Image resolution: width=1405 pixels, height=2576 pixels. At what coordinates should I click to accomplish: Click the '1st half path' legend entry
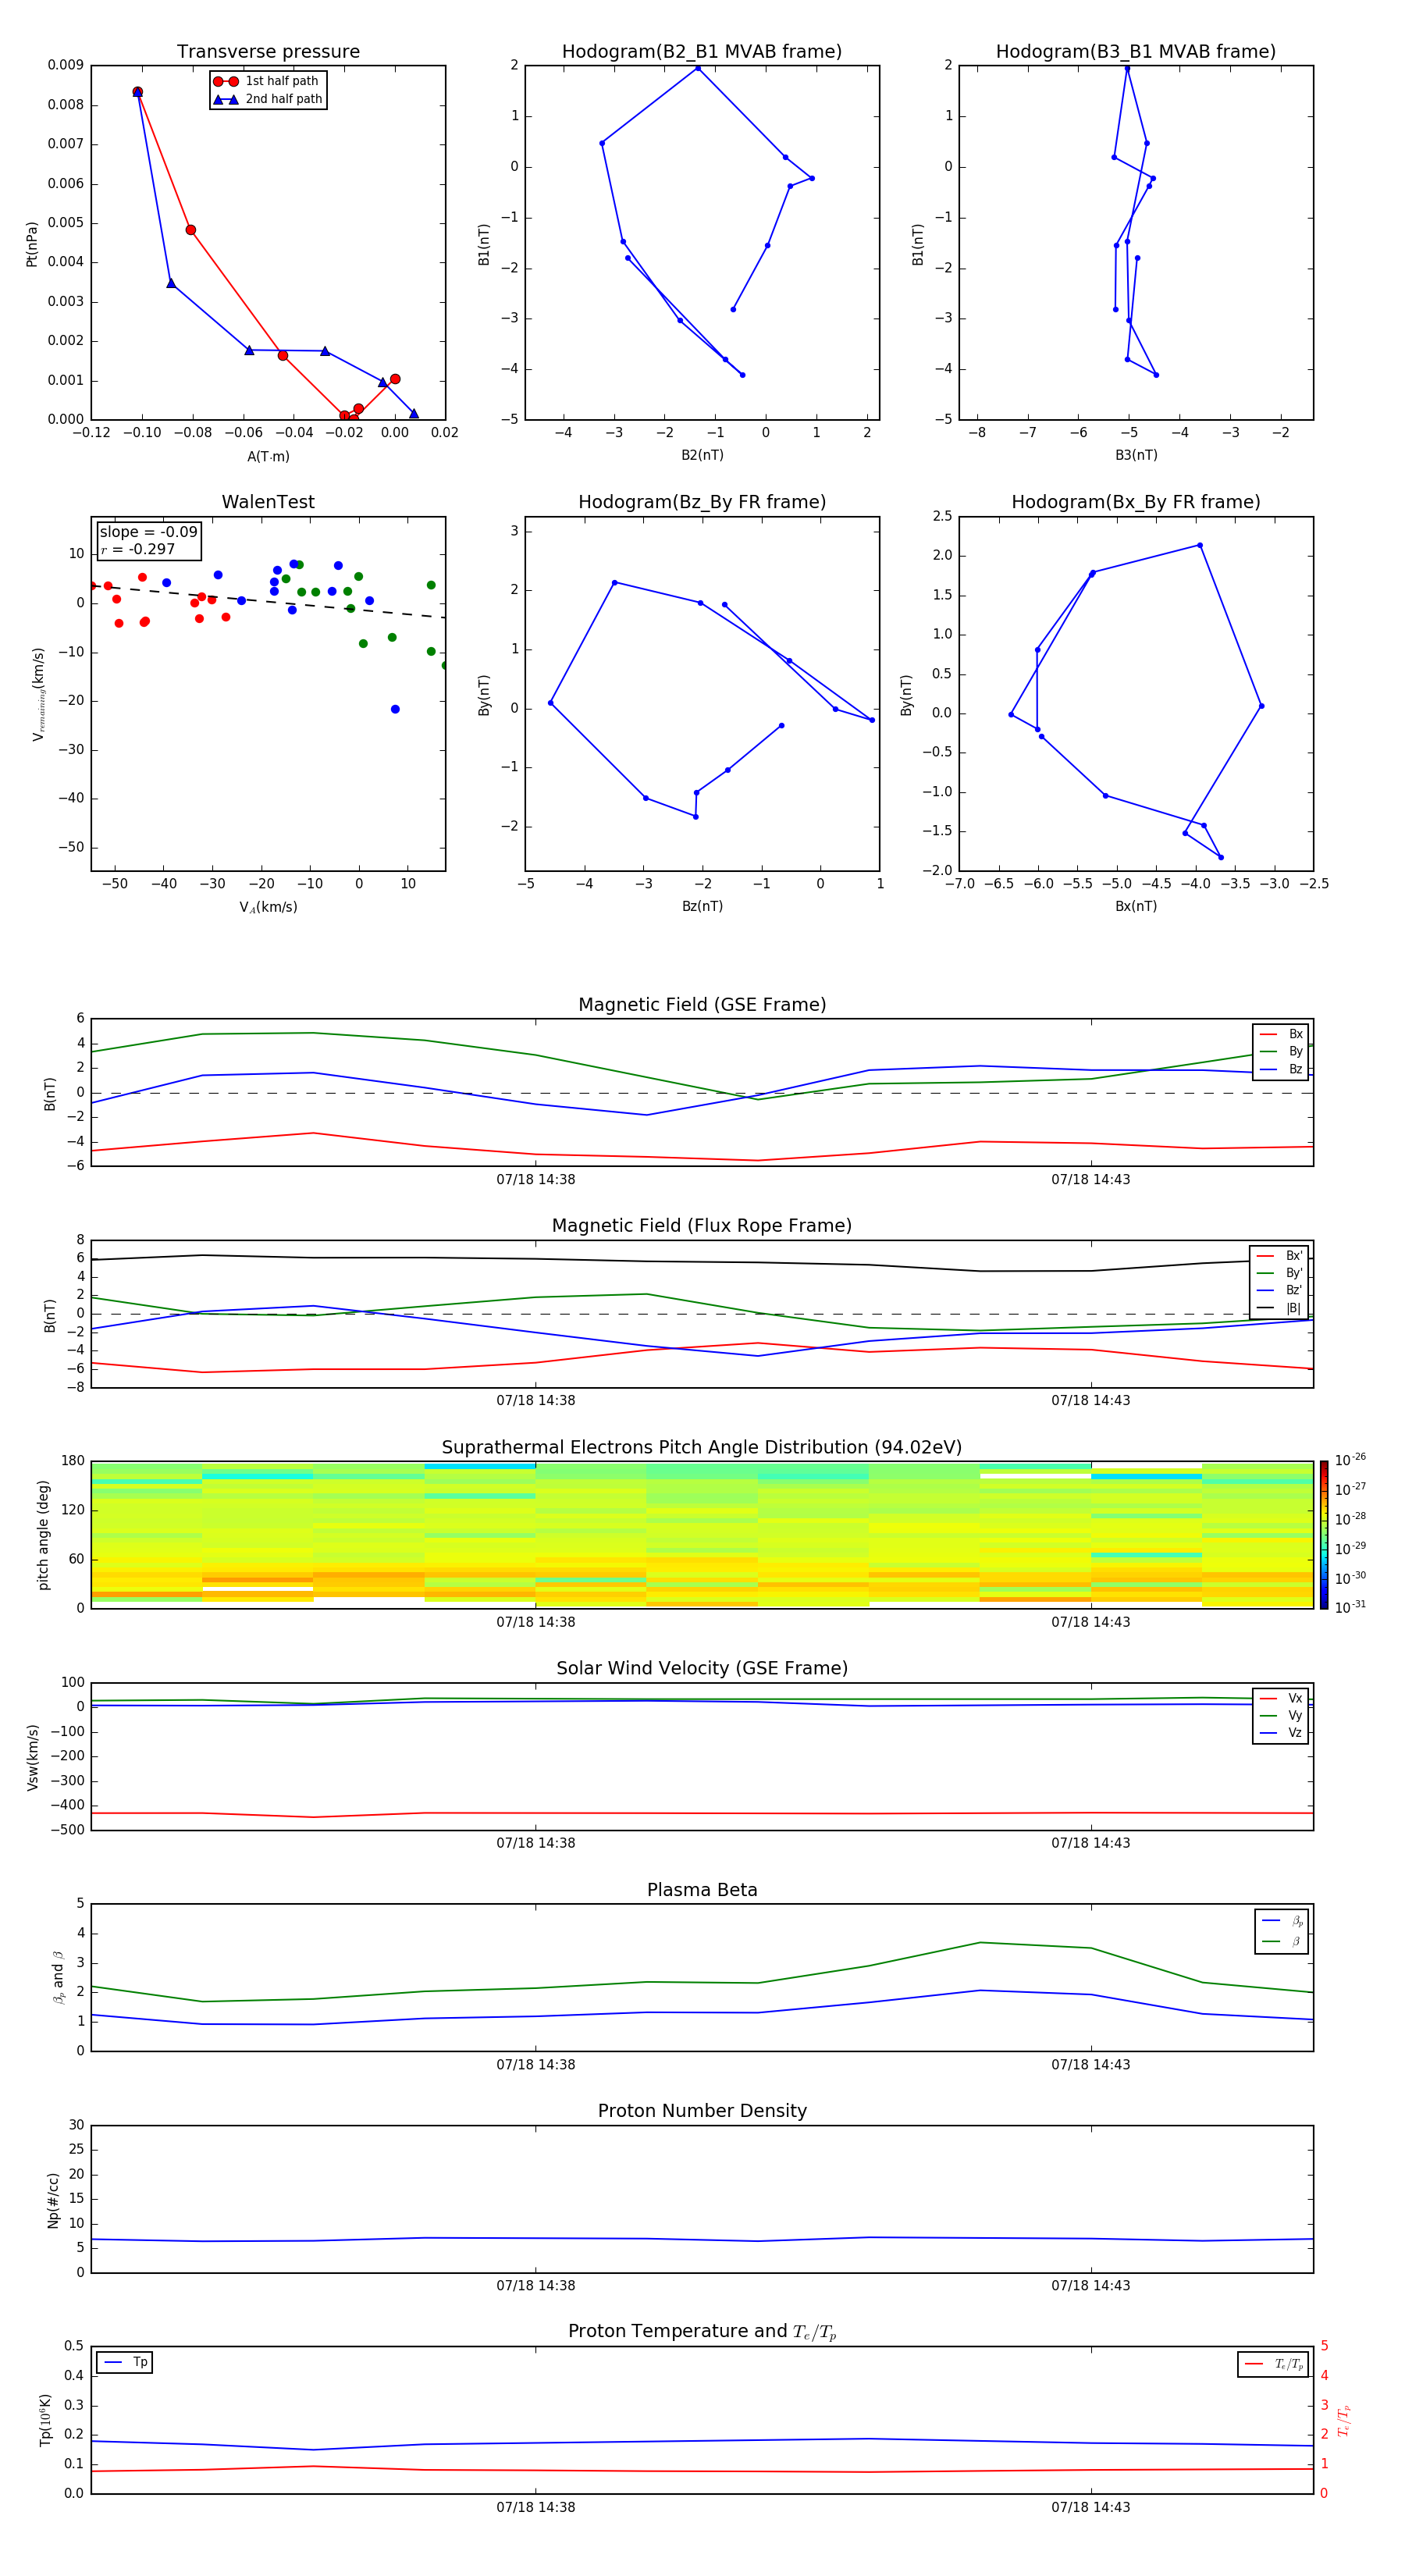pos(267,81)
